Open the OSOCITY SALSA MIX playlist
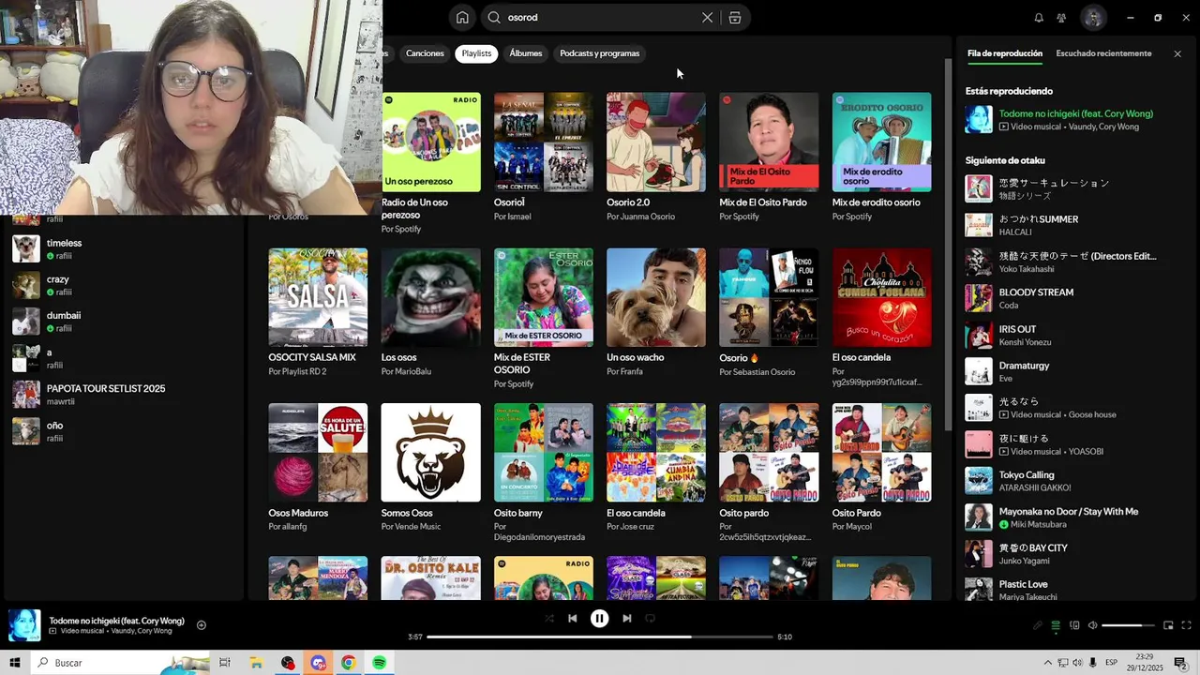Viewport: 1200px width, 675px height. tap(319, 313)
